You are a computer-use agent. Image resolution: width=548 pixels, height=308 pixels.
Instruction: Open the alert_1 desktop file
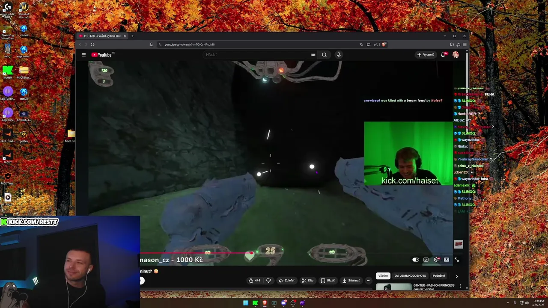point(7,51)
